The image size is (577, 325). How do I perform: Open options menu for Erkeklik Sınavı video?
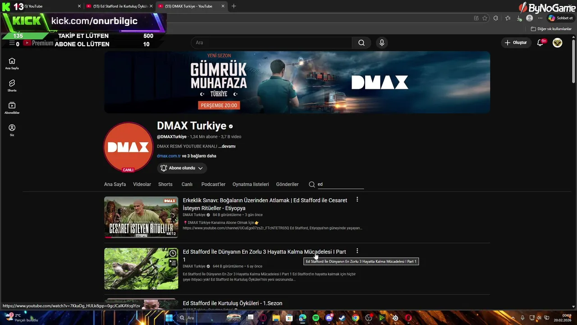pyautogui.click(x=357, y=200)
